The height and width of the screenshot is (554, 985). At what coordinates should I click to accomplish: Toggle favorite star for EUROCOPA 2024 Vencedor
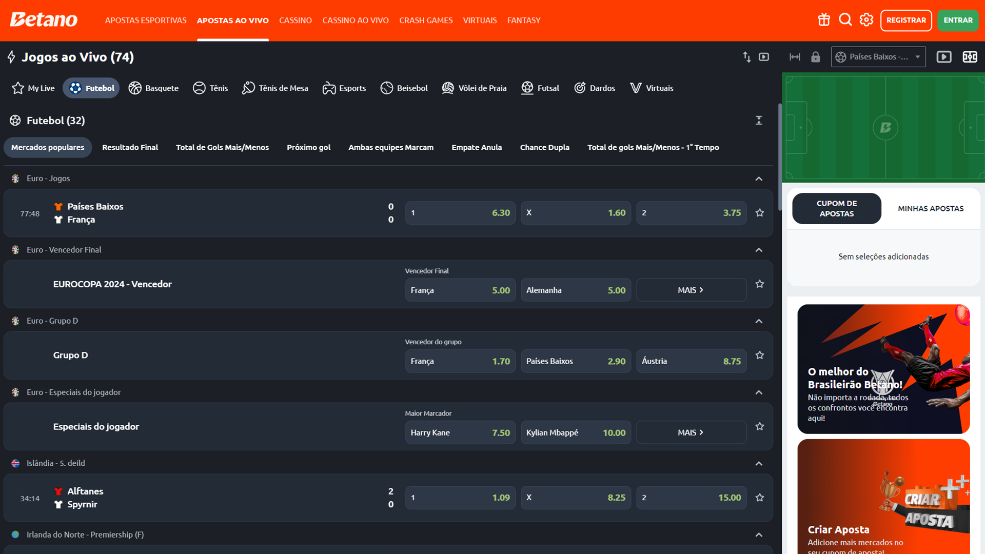(760, 284)
